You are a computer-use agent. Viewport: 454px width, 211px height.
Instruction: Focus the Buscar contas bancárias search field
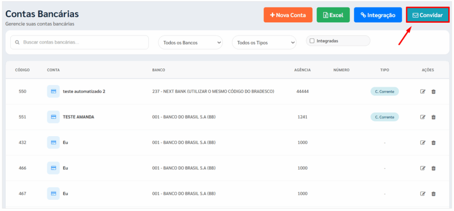[80, 43]
